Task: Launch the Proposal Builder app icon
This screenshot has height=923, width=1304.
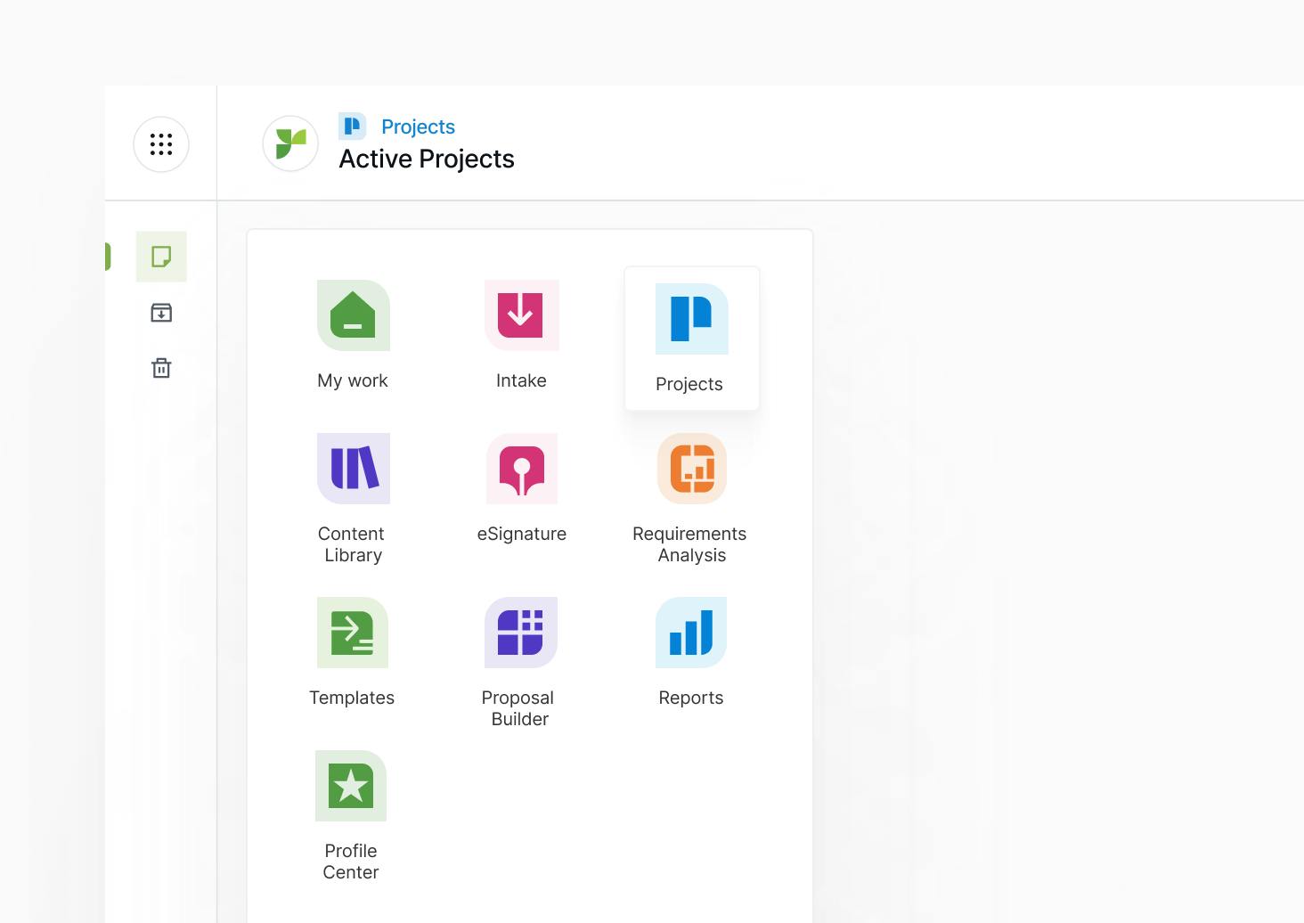Action: tap(521, 633)
